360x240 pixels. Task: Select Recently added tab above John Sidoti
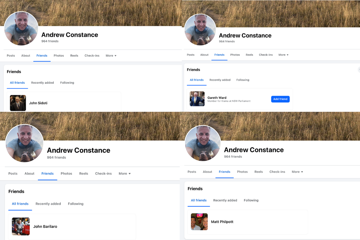coord(42,82)
